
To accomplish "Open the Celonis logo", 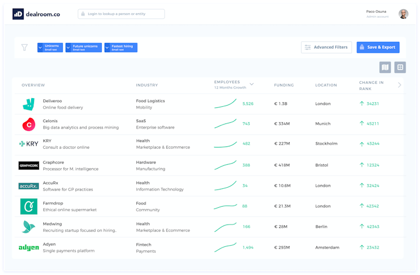I will coord(29,125).
